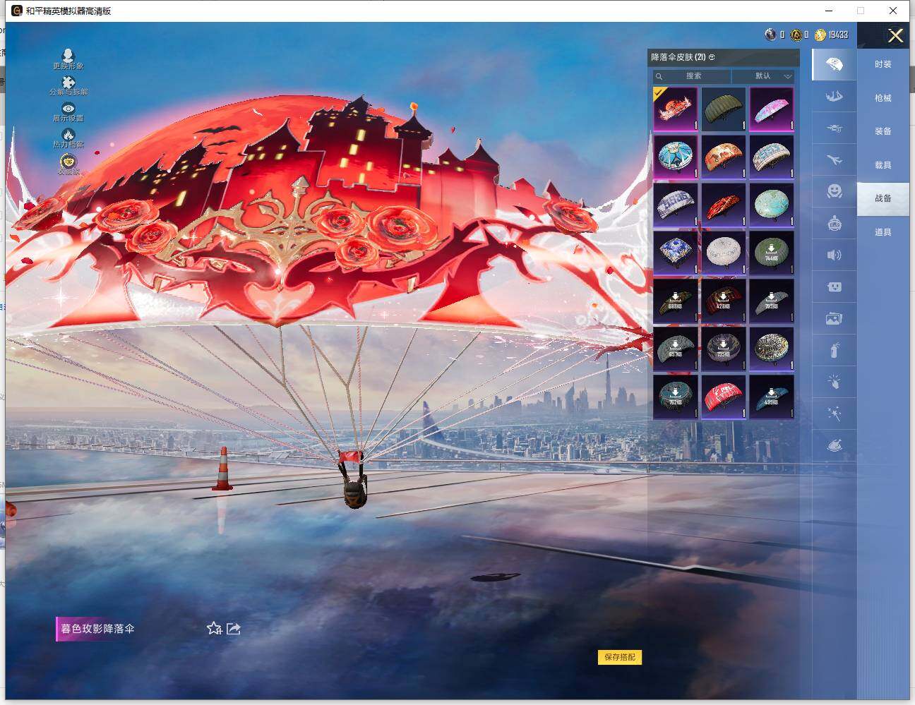This screenshot has height=705, width=915.
Task: Click the 暮色玫影降落伞 name label
Action: pos(97,628)
